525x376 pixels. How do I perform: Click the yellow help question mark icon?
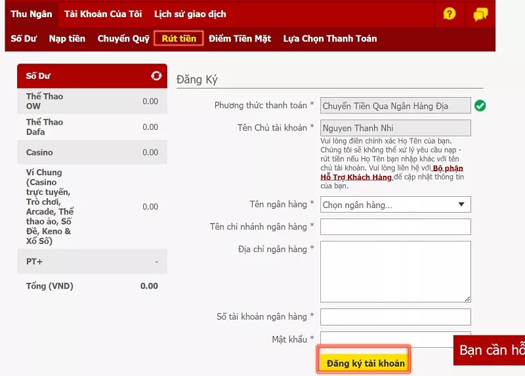point(450,14)
